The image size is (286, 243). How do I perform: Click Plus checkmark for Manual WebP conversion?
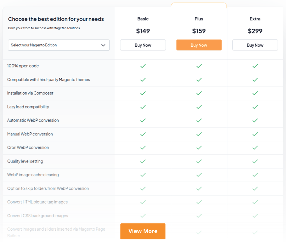pyautogui.click(x=199, y=134)
